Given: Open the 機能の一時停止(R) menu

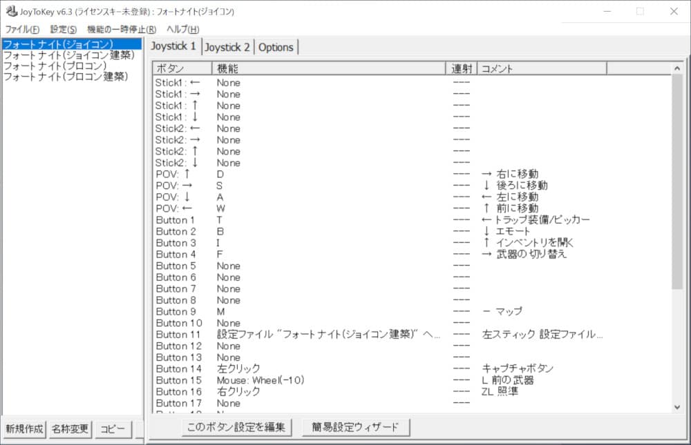Looking at the screenshot, I should pos(122,29).
